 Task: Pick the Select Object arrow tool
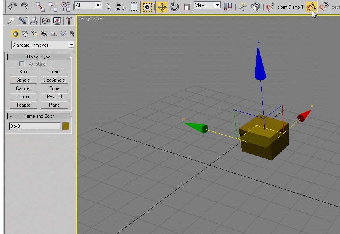tap(109, 7)
